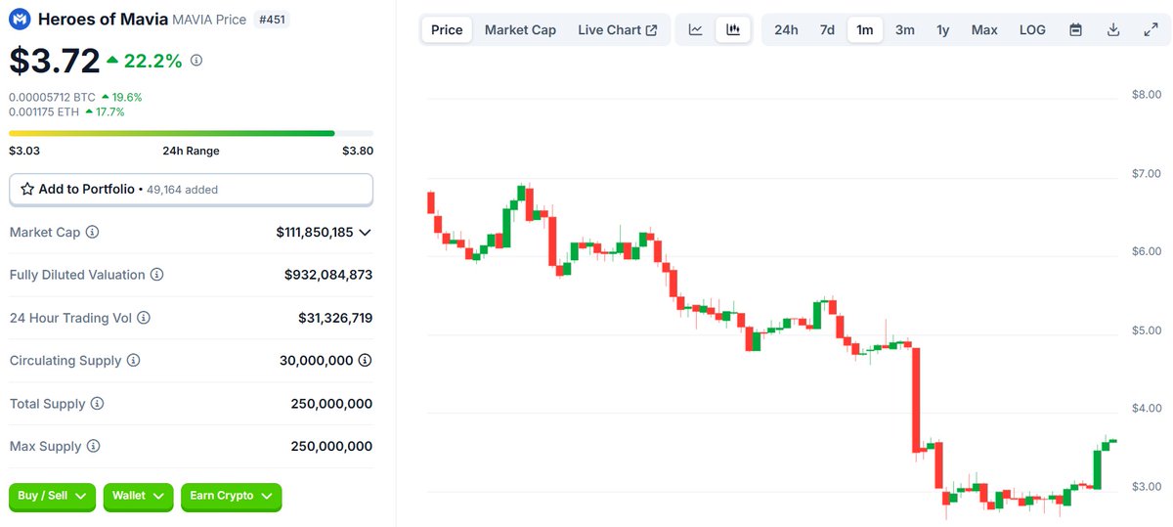1173x527 pixels.
Task: Click the $31,326,719 trading volume figure
Action: point(335,318)
